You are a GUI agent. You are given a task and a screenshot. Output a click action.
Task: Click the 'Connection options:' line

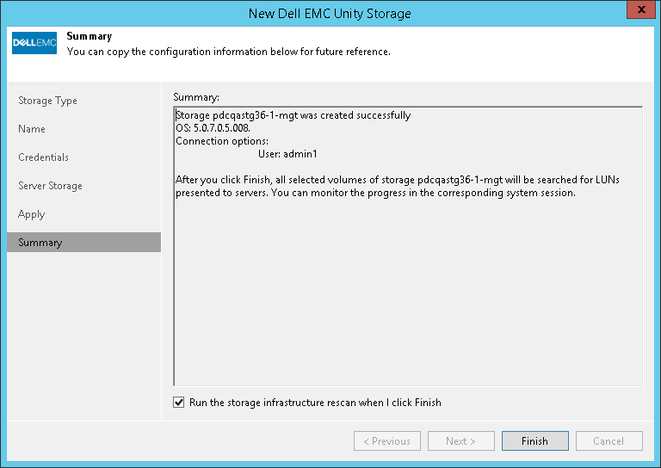tap(222, 141)
